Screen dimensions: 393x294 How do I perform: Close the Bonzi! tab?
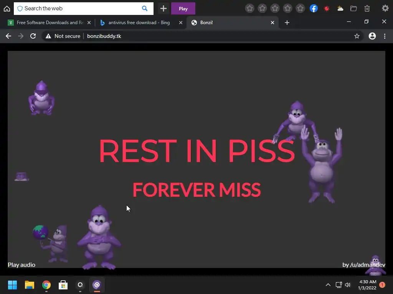coord(272,23)
